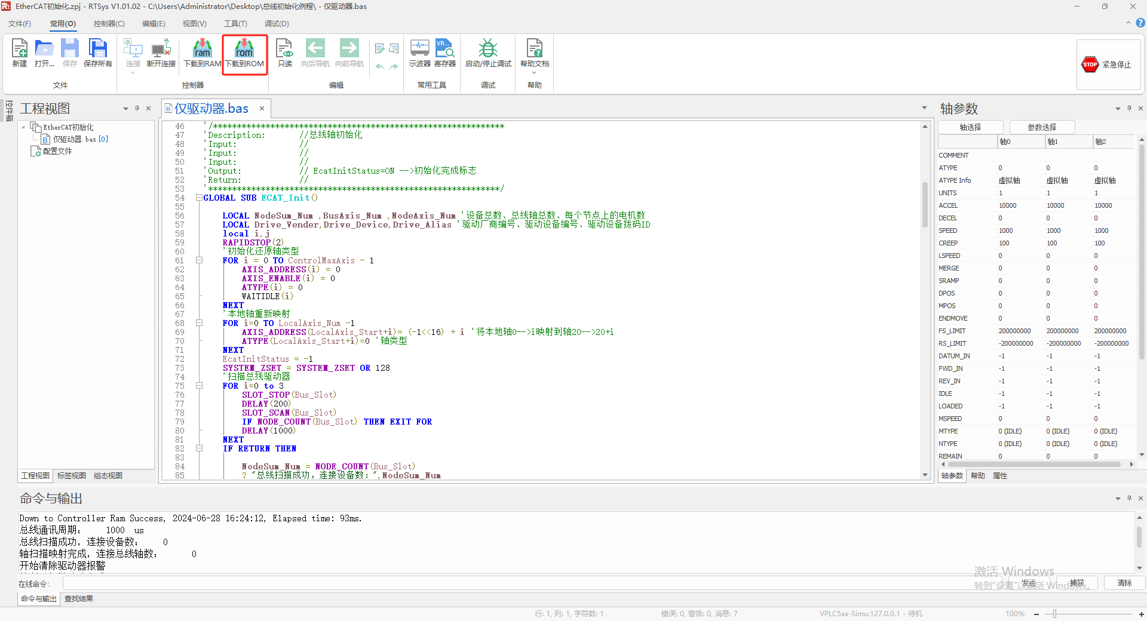The width and height of the screenshot is (1147, 621).
Task: Click the uncomment selection toolbar icon
Action: point(394,48)
